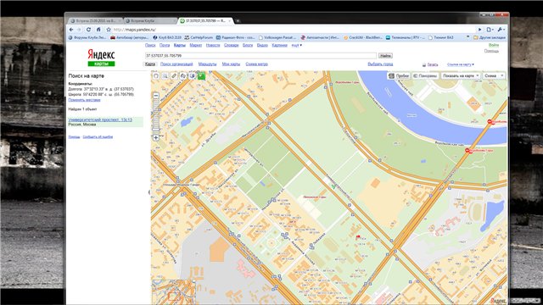
Task: Click the Помощь link under Войти
Action: tap(491, 51)
